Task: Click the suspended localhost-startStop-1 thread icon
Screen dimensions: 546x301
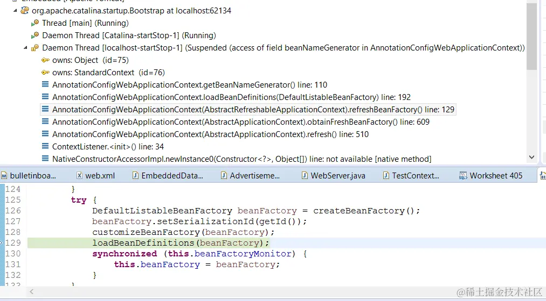Action: pyautogui.click(x=35, y=48)
